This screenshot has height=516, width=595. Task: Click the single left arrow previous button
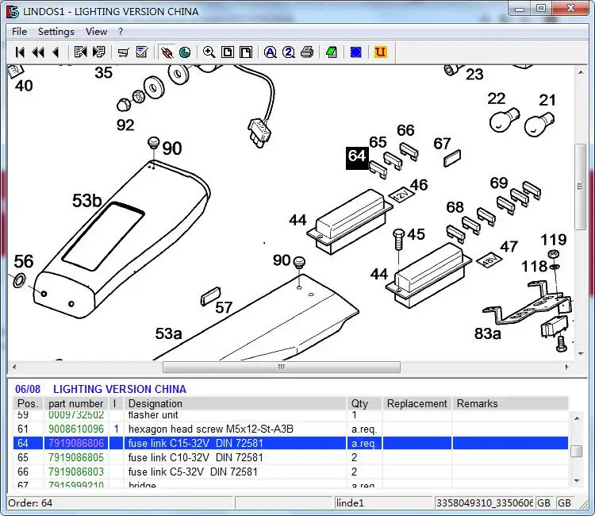coord(56,52)
